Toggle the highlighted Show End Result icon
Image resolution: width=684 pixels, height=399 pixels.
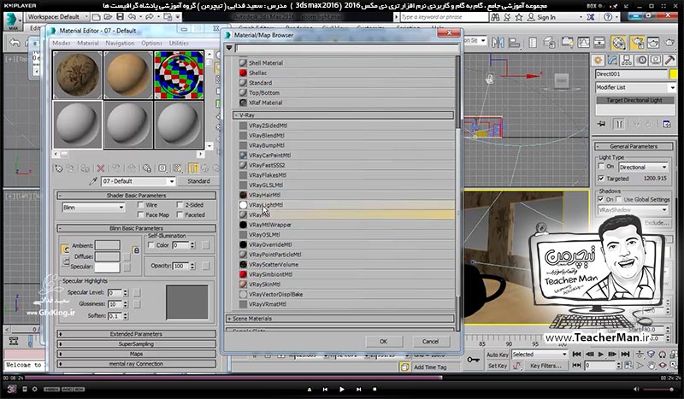193,168
